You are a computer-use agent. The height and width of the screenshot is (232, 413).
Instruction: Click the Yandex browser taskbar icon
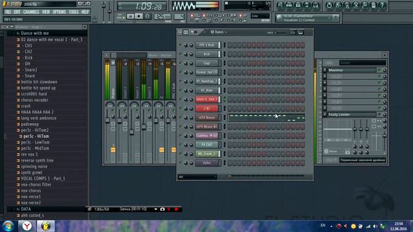pos(27,226)
